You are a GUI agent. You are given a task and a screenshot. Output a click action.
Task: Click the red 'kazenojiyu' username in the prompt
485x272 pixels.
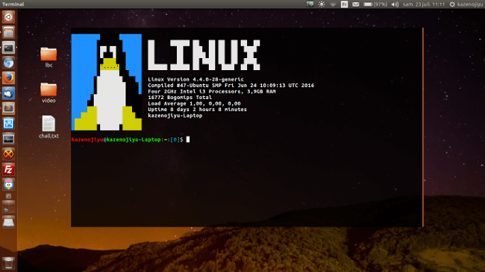click(87, 139)
